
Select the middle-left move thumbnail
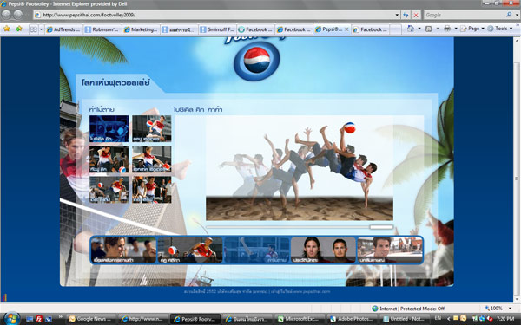(x=109, y=159)
